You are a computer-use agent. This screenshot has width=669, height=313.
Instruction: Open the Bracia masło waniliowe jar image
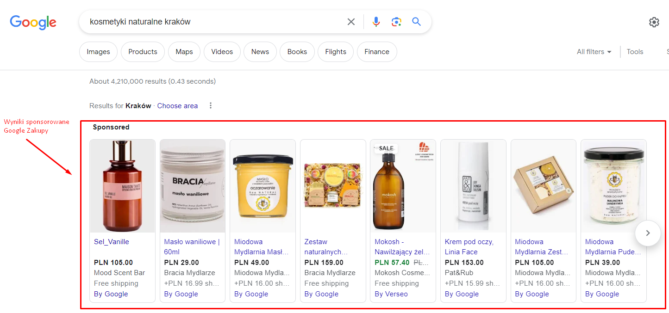tap(193, 186)
